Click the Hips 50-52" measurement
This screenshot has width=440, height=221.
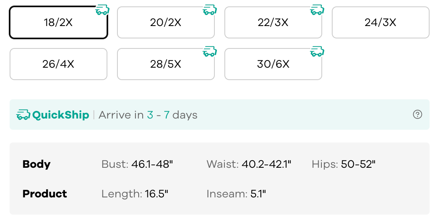coord(358,164)
